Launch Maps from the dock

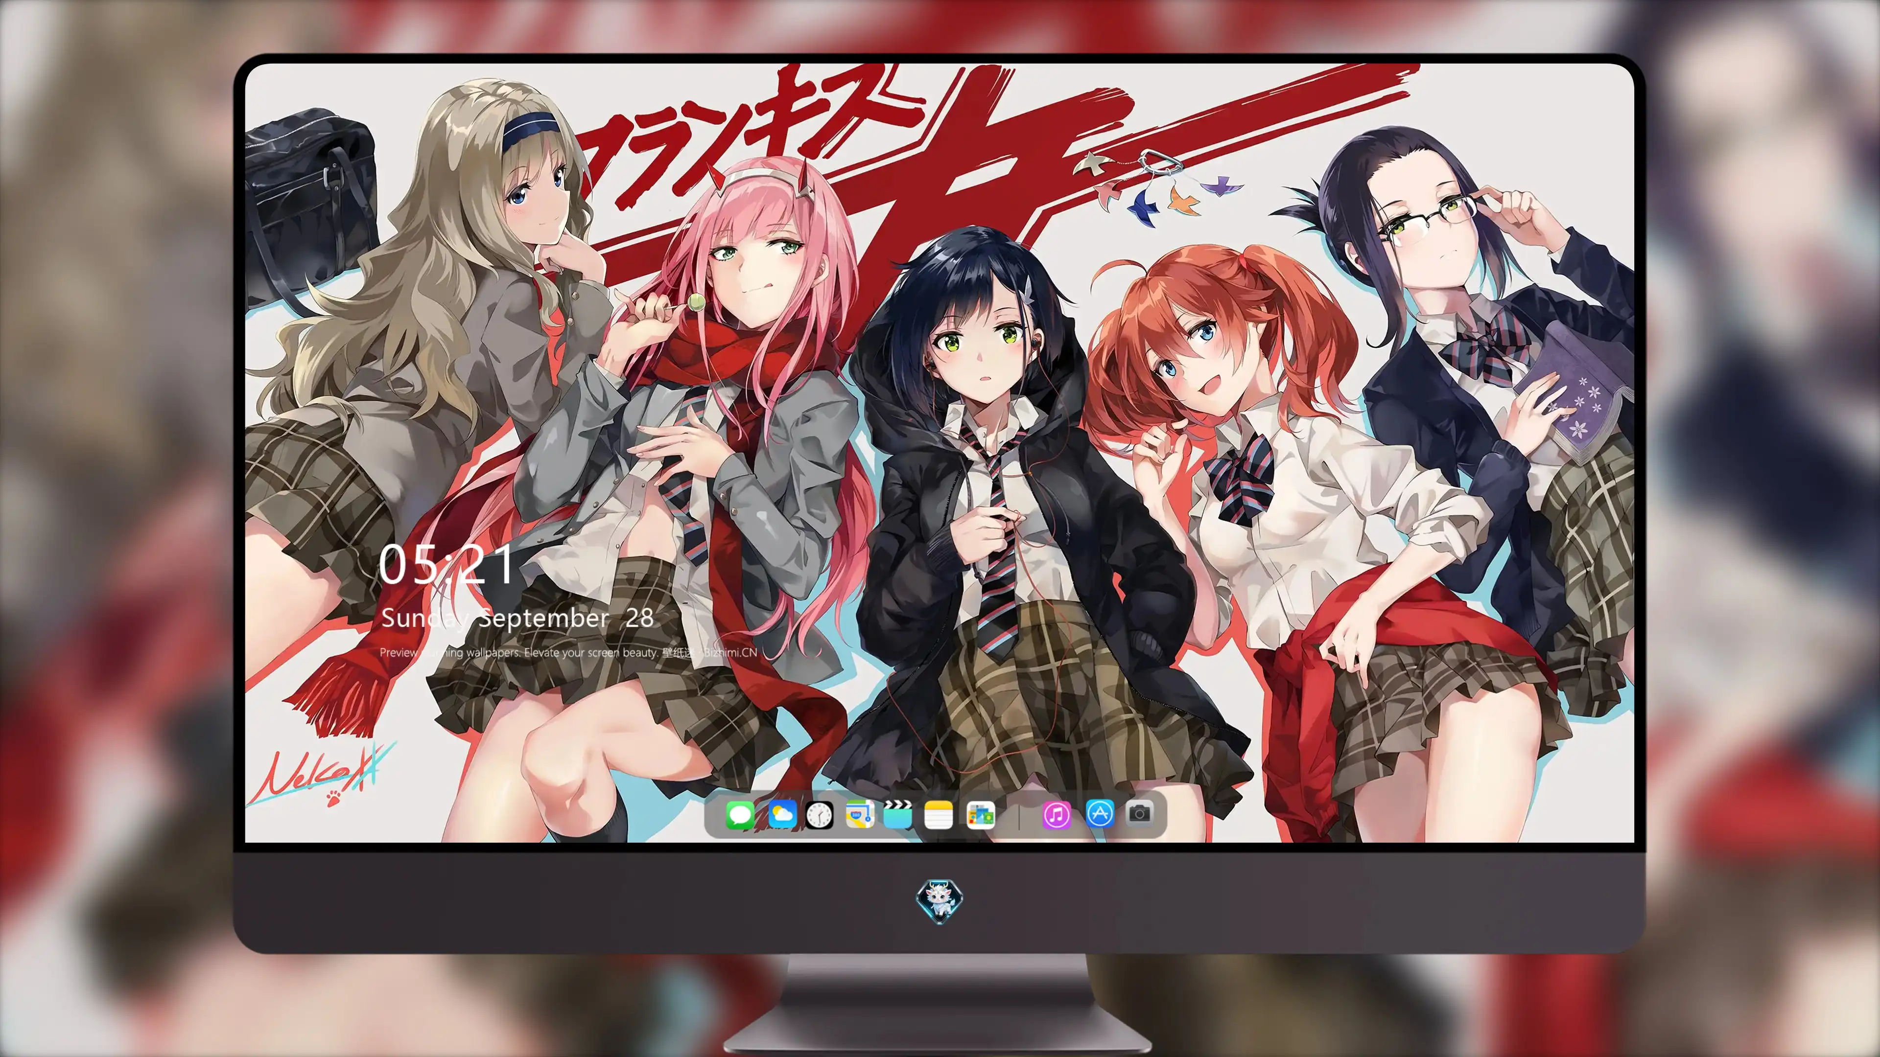tap(860, 814)
